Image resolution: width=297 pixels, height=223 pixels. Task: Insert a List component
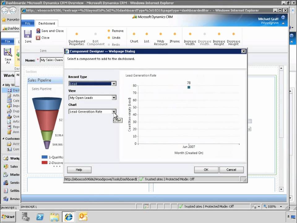(147, 38)
